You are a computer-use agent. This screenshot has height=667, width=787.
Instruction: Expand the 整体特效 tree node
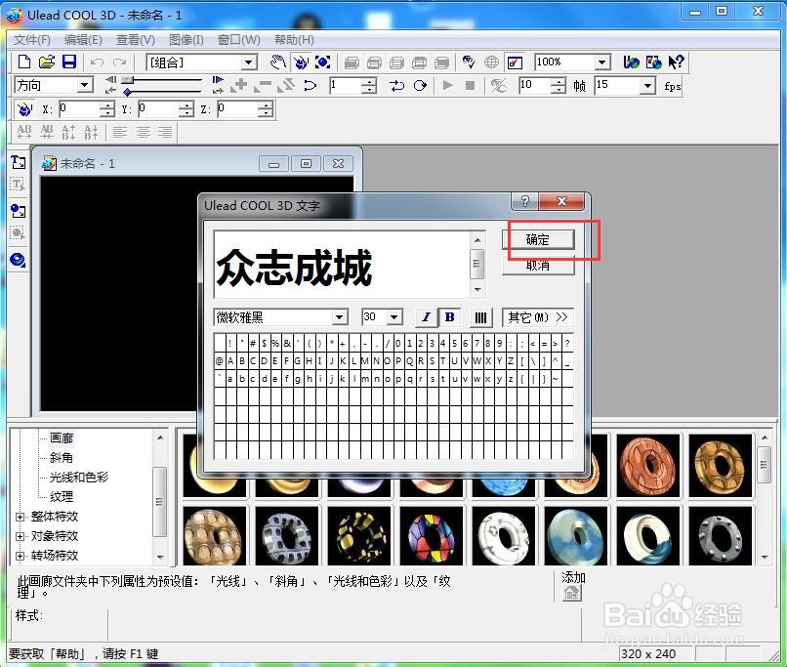(20, 517)
